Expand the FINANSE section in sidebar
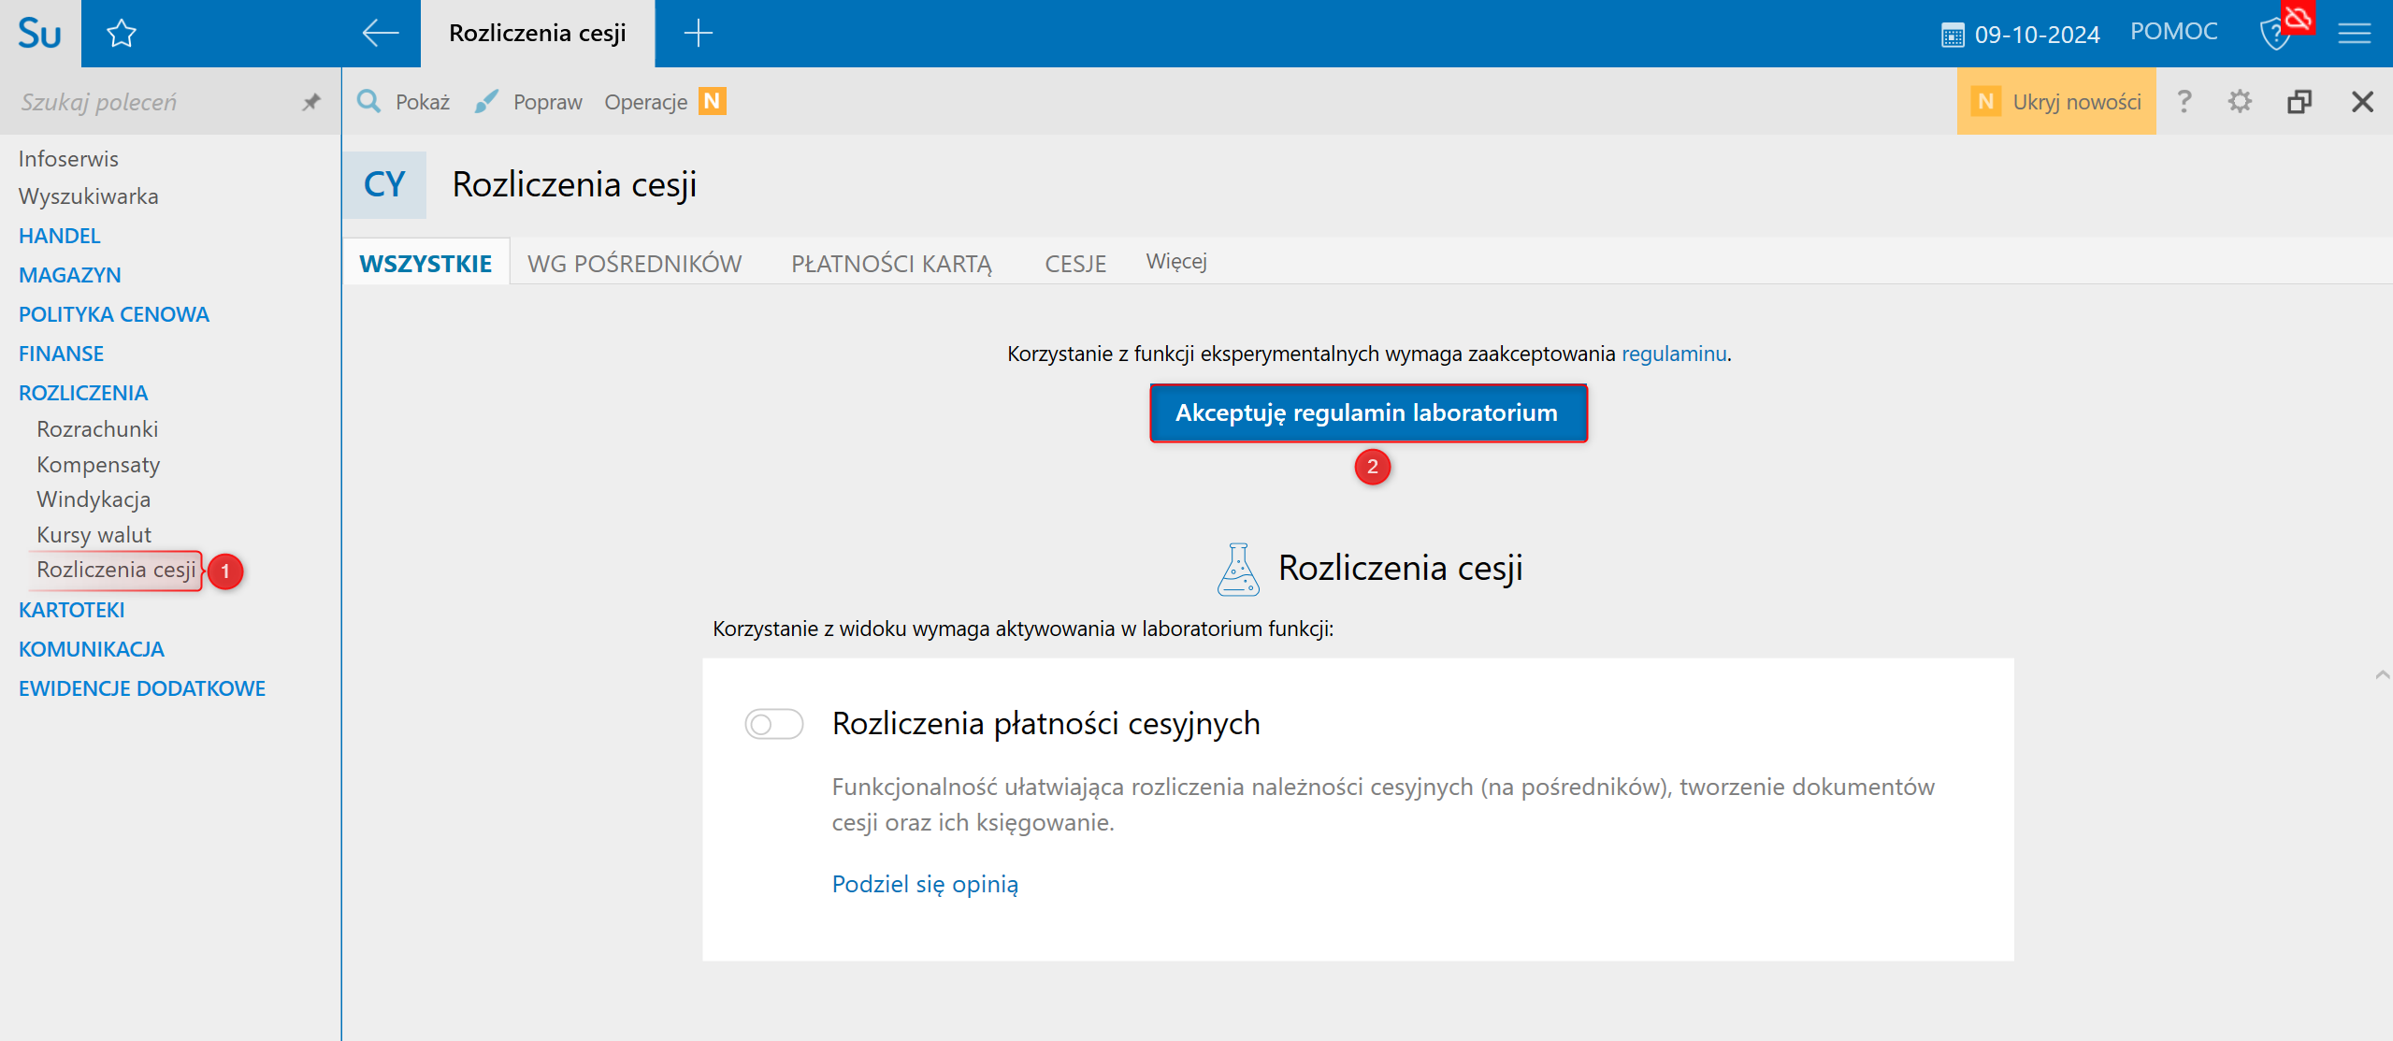 pyautogui.click(x=62, y=354)
